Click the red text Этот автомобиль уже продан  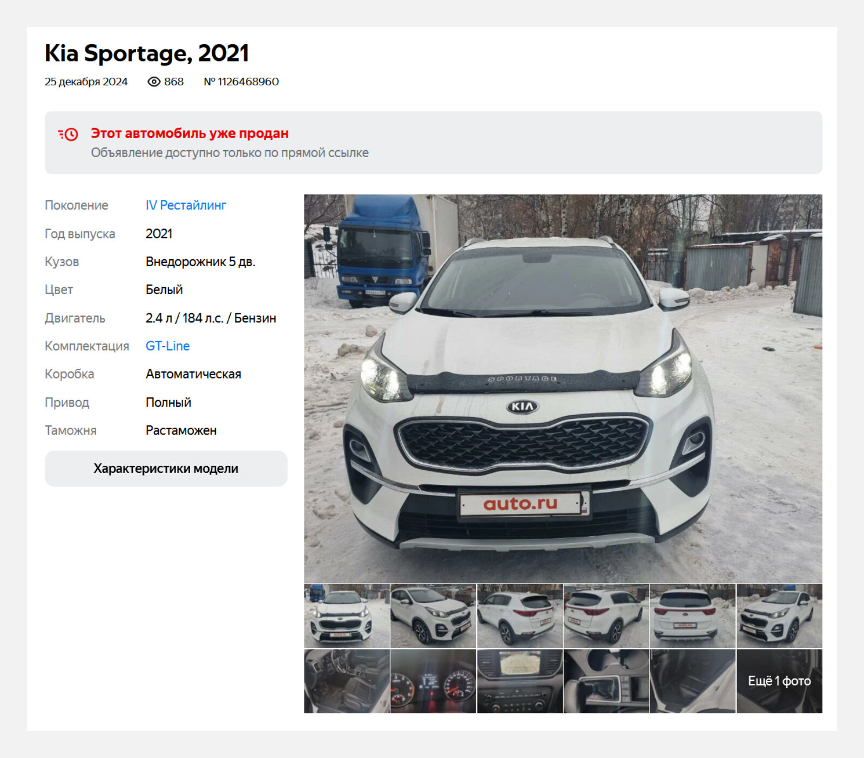click(190, 133)
